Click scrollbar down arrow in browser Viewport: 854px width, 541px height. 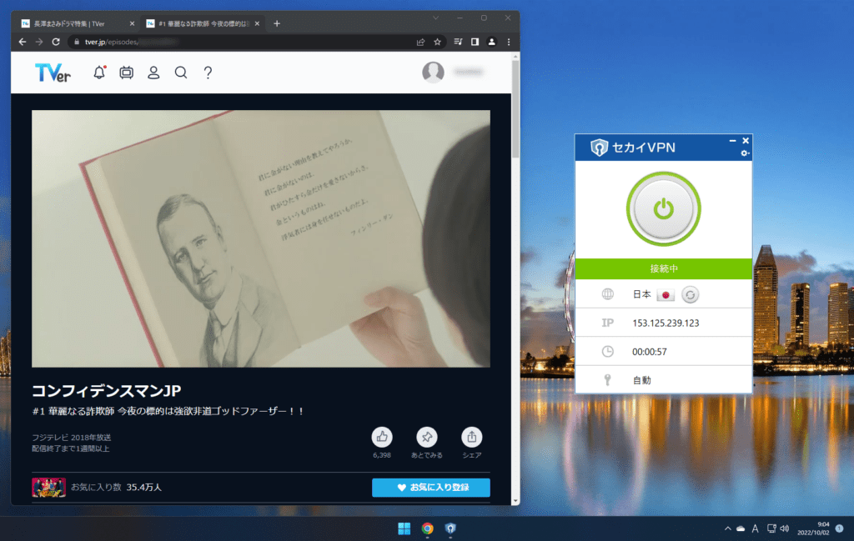click(515, 501)
